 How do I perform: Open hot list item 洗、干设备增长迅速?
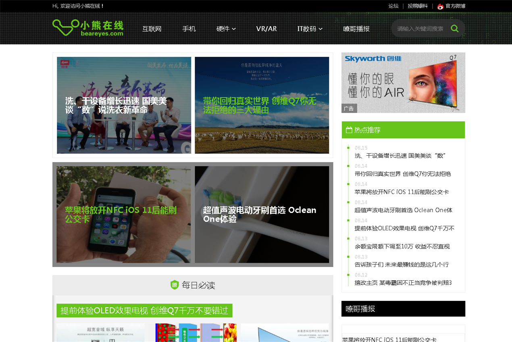point(400,156)
